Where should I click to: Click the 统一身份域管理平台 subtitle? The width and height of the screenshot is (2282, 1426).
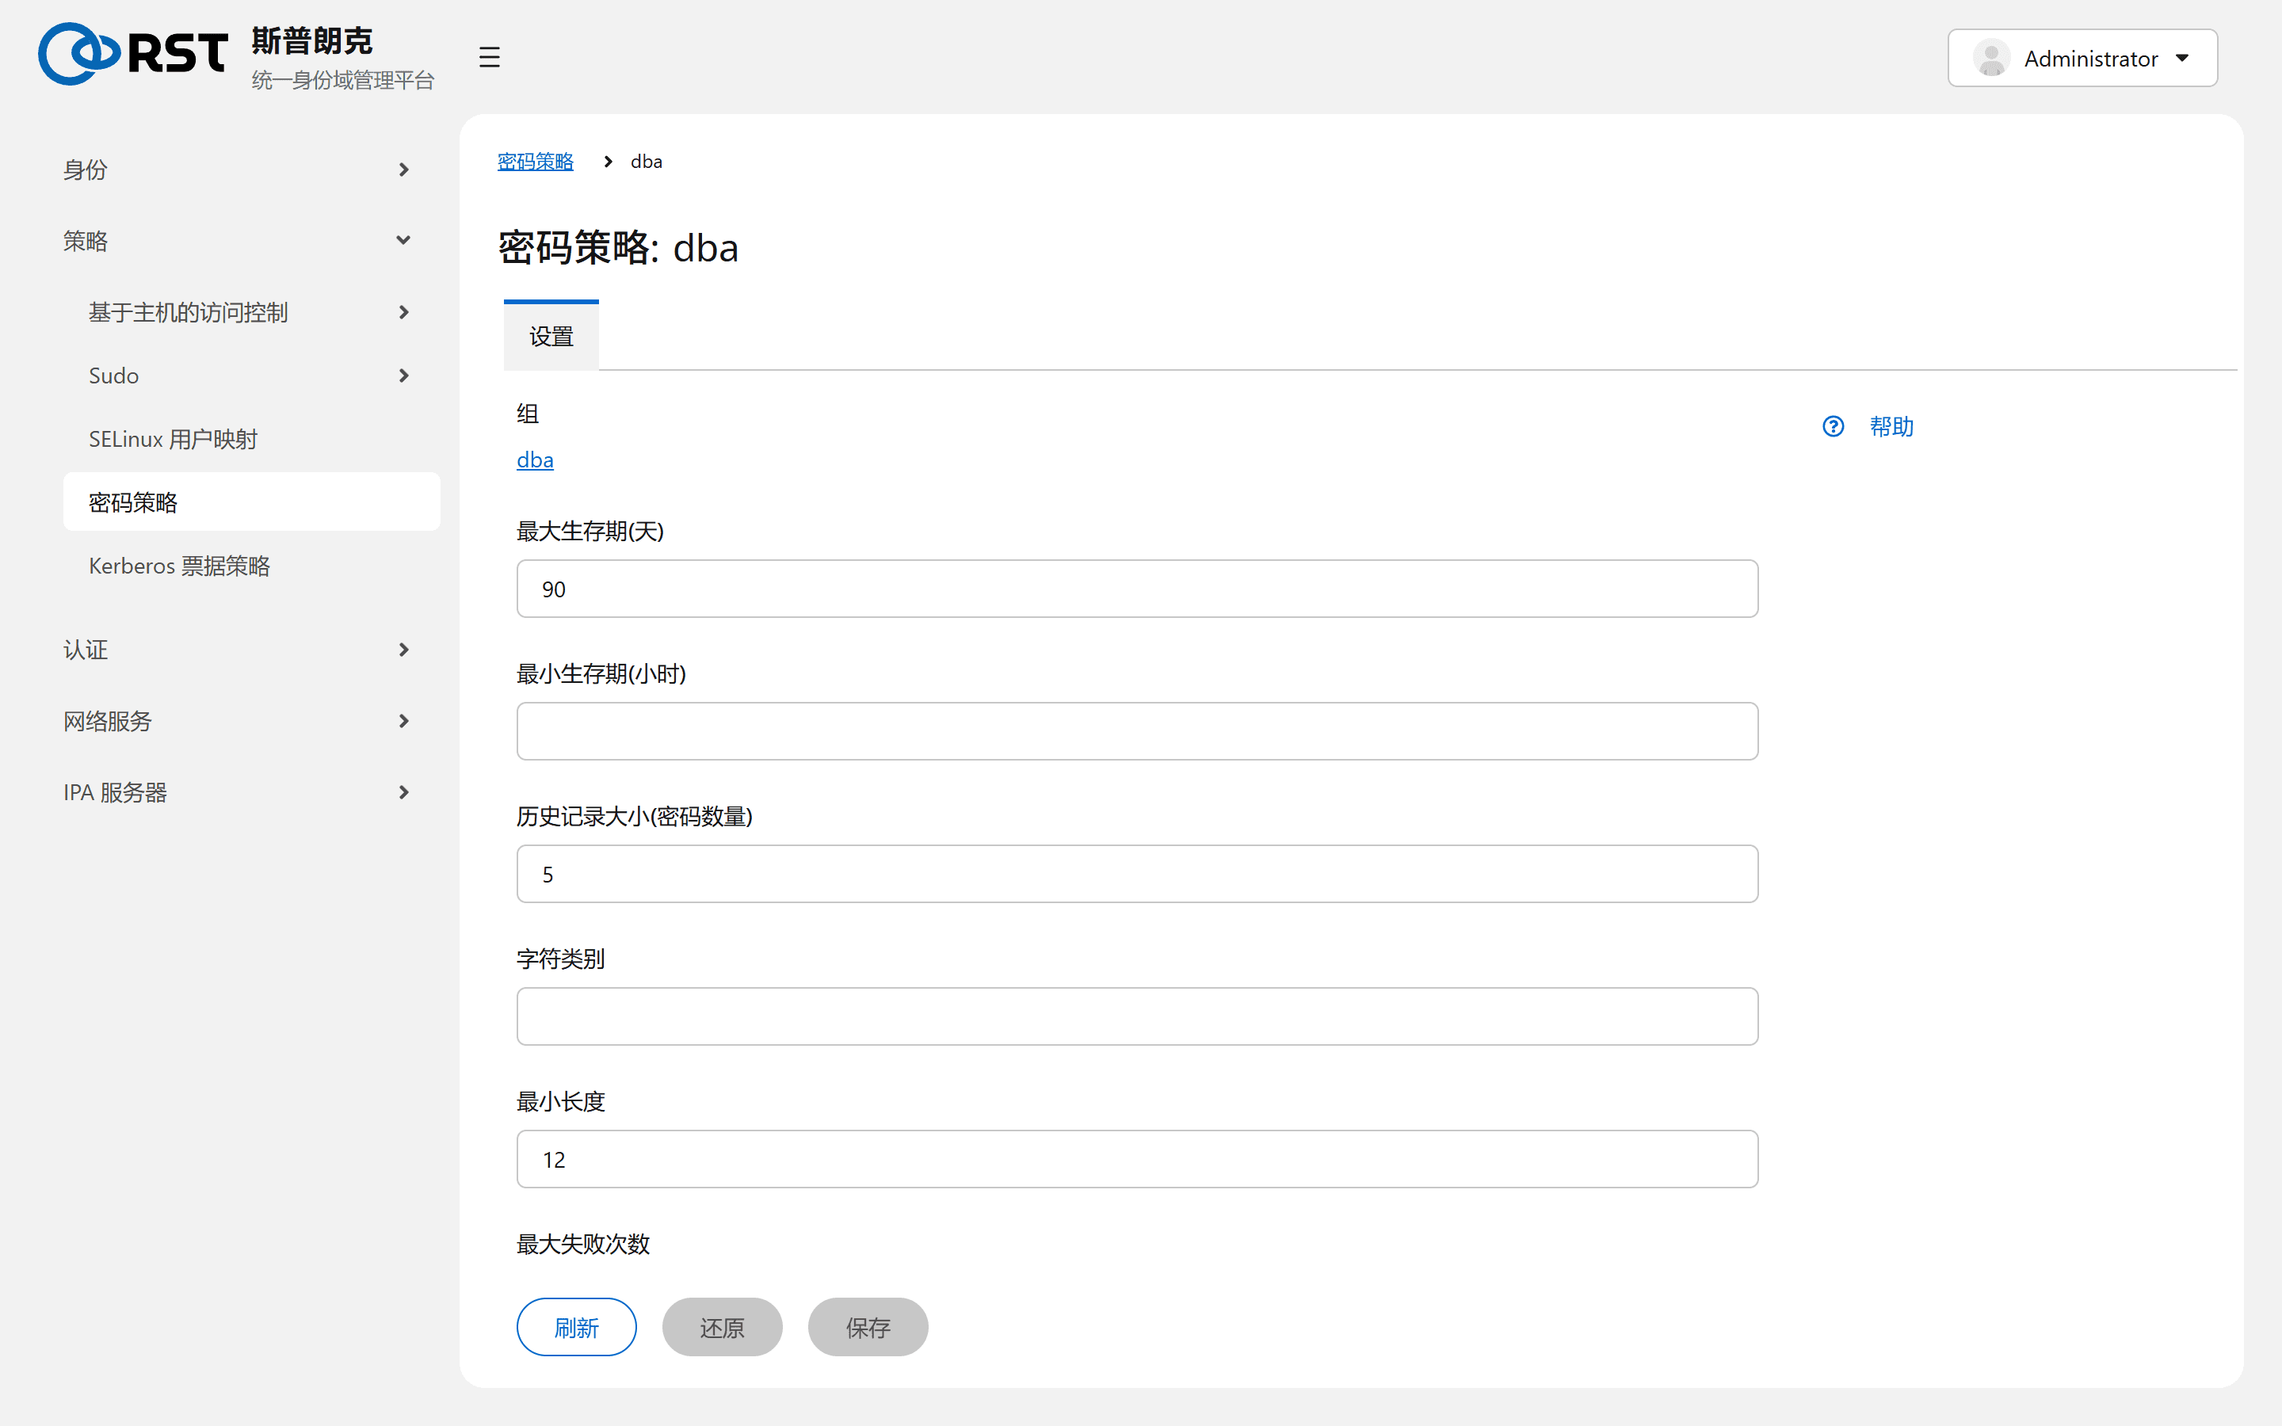click(x=342, y=80)
